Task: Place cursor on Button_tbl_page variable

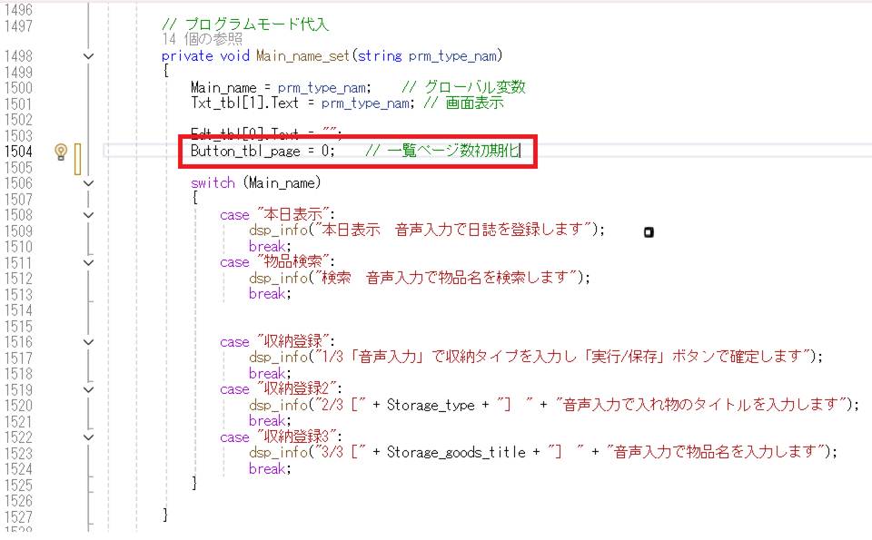Action: point(243,151)
